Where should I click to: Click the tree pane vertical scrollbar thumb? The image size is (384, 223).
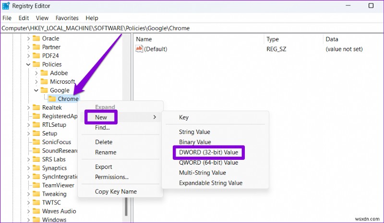point(126,206)
